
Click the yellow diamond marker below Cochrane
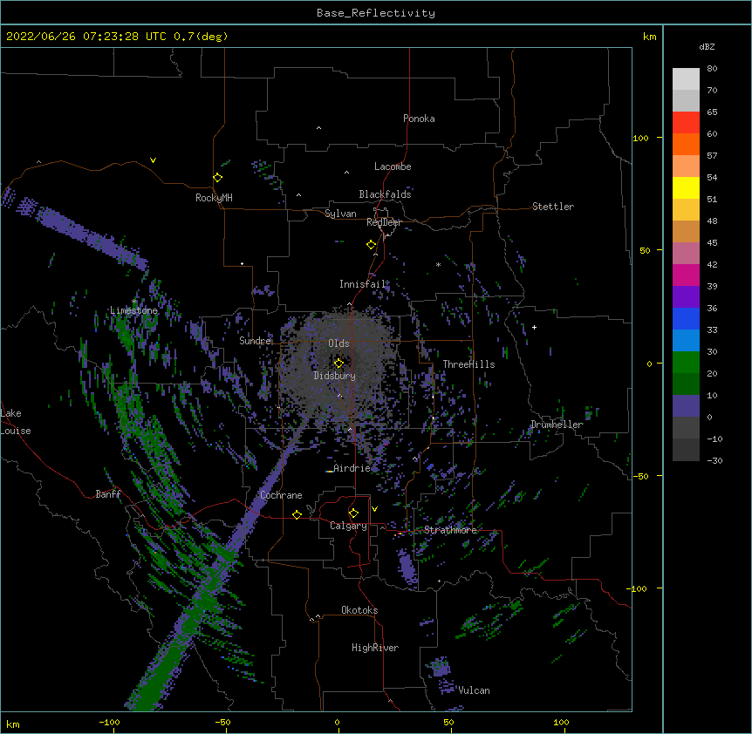pos(297,514)
